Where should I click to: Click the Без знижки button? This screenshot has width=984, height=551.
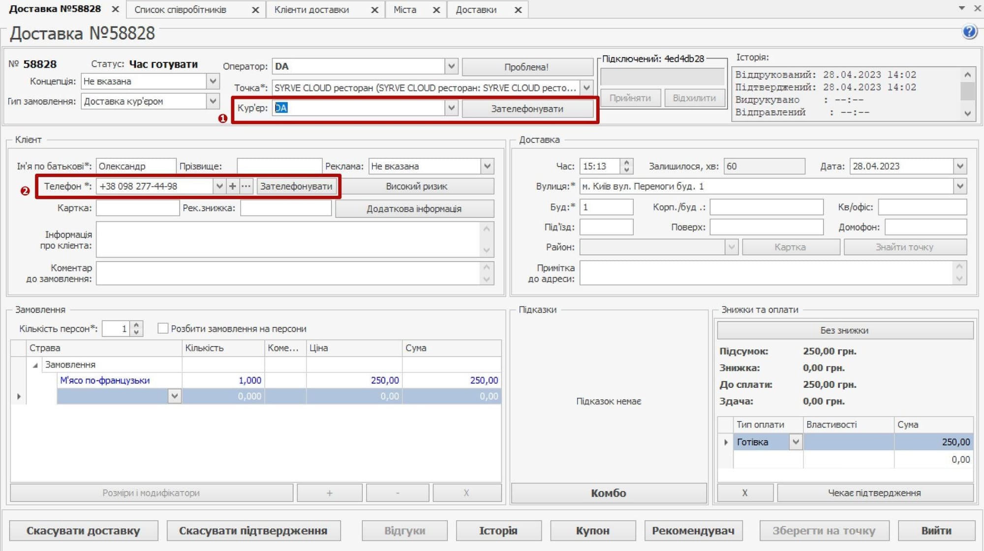pyautogui.click(x=845, y=330)
